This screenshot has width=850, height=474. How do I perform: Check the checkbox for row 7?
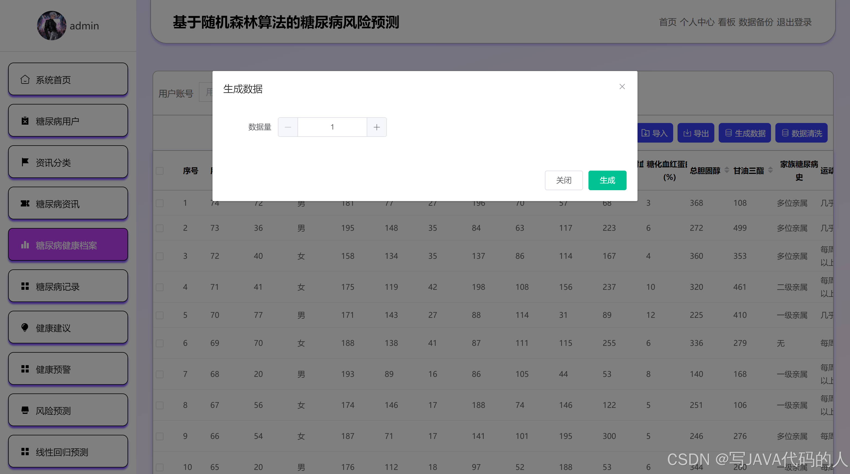tap(160, 374)
